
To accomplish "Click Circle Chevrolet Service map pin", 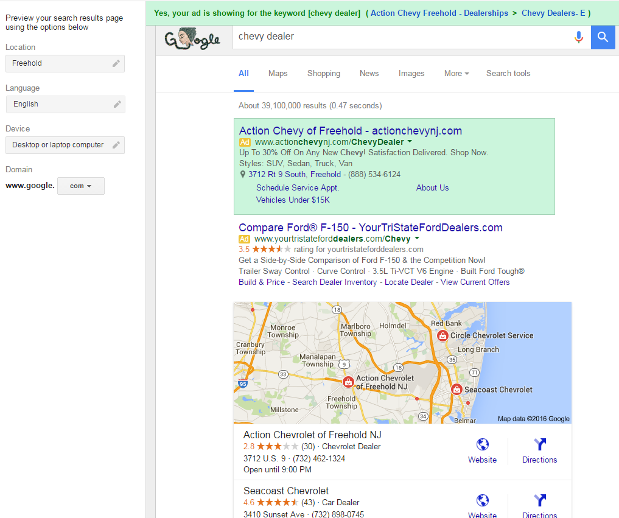I will pyautogui.click(x=443, y=335).
